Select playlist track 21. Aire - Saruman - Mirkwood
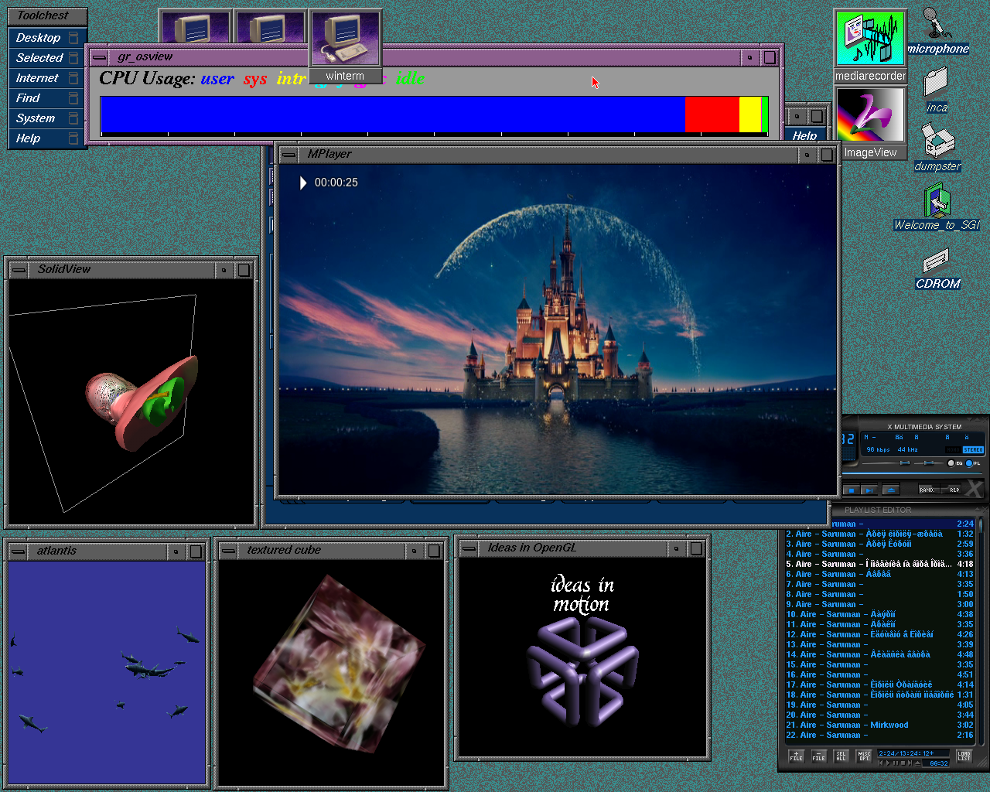 click(x=880, y=725)
